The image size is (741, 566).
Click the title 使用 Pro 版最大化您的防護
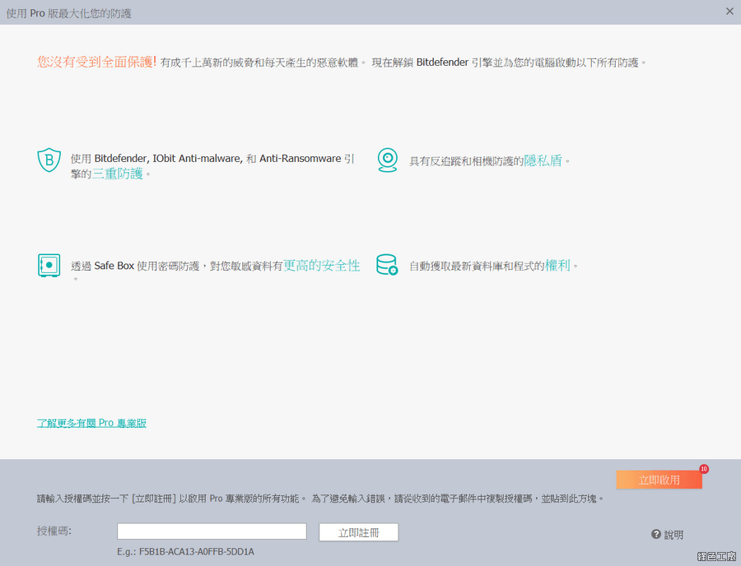[69, 13]
